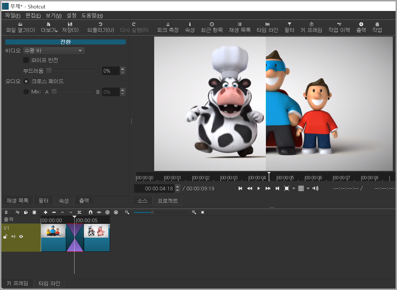The image size is (397, 290).
Task: Open Keyframes from top toolbar
Action: click(311, 27)
